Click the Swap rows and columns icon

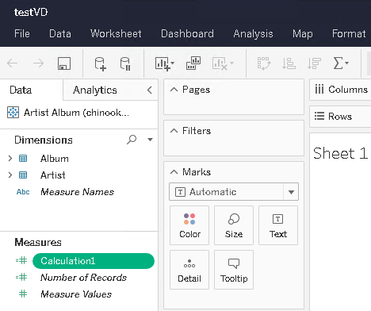pyautogui.click(x=264, y=63)
